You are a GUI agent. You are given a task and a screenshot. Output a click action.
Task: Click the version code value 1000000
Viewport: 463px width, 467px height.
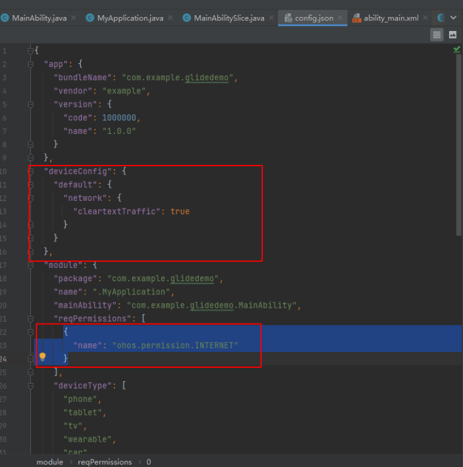pyautogui.click(x=119, y=118)
